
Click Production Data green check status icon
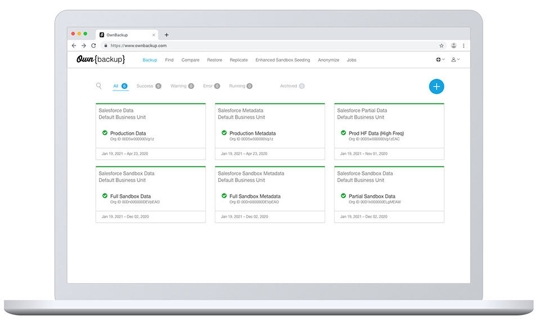coord(105,133)
